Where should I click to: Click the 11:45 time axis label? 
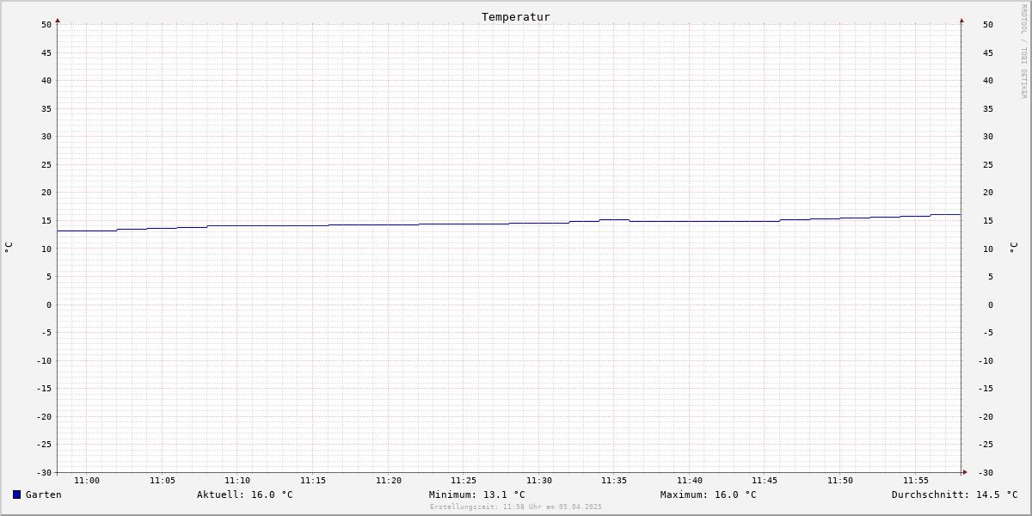765,481
